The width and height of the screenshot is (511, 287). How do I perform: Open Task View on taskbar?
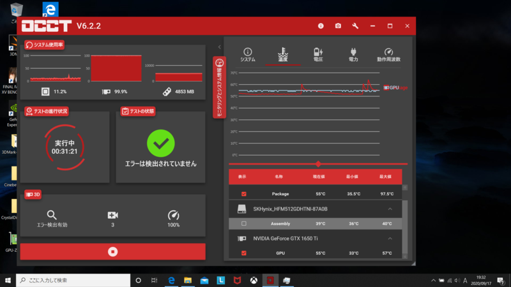tap(155, 280)
